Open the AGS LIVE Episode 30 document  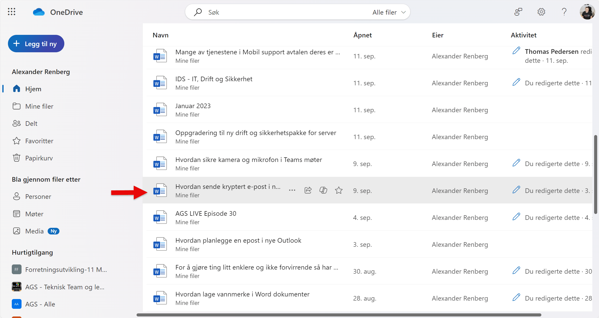[206, 213]
